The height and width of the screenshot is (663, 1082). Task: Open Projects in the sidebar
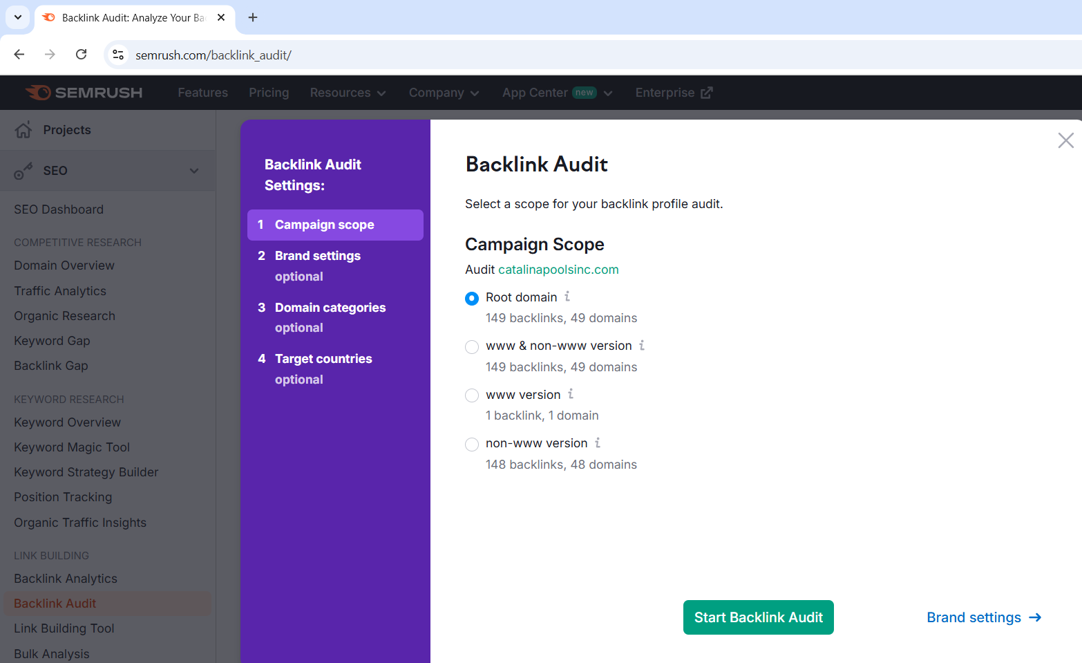[67, 130]
